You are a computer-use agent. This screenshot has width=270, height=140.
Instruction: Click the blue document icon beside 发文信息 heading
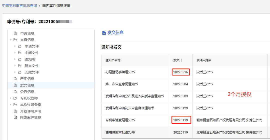point(104,33)
